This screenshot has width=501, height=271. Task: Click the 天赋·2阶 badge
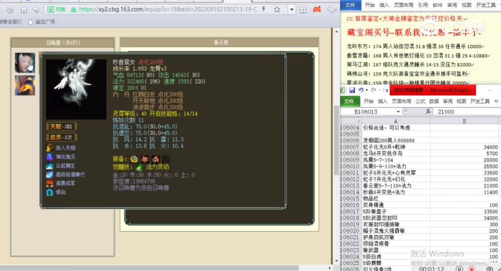[62, 127]
